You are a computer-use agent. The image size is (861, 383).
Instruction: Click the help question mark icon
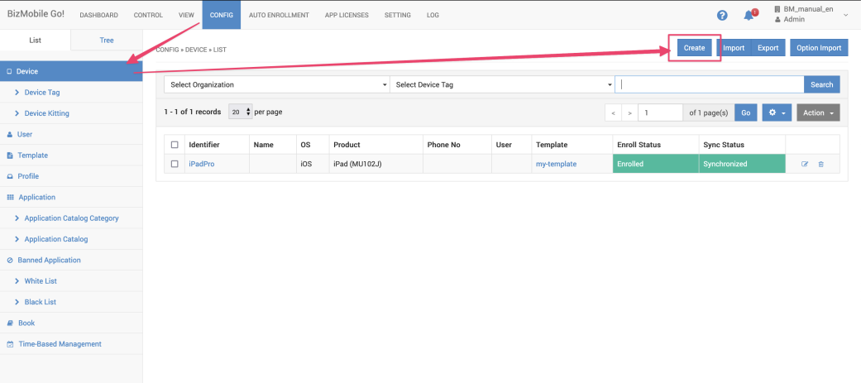pos(722,15)
